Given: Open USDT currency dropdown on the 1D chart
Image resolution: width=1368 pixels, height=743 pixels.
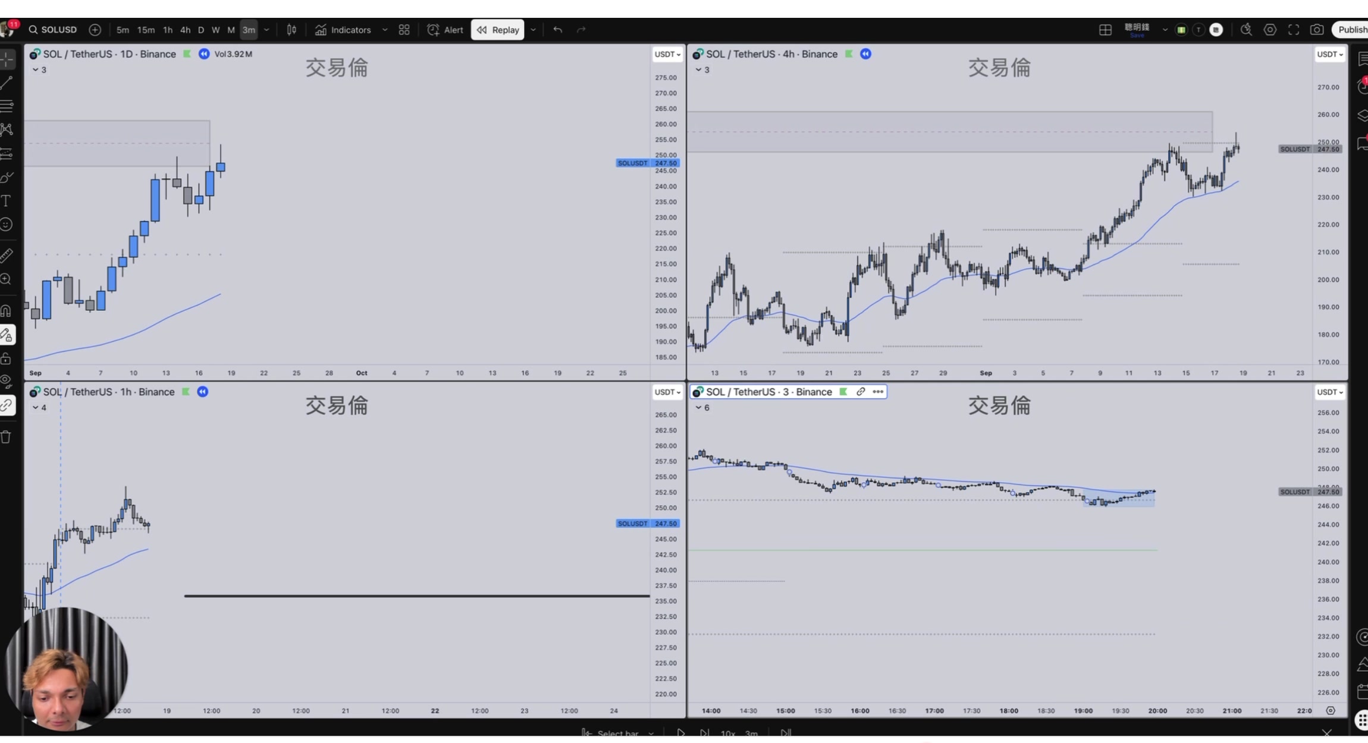Looking at the screenshot, I should pyautogui.click(x=667, y=54).
